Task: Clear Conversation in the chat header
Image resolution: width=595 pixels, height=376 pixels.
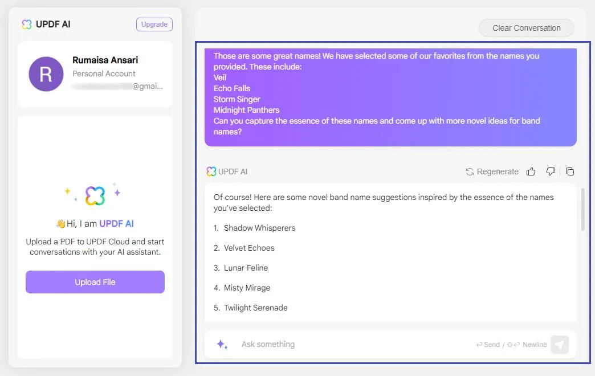Action: (x=526, y=28)
